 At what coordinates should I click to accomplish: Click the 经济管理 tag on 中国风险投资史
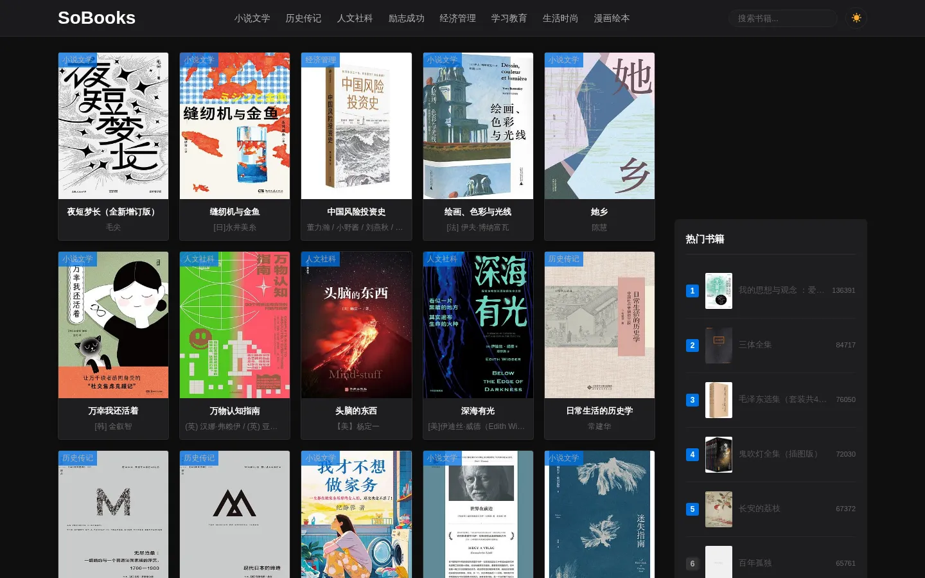321,60
